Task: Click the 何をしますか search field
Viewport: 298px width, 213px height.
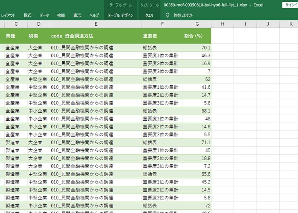Action: pos(183,15)
